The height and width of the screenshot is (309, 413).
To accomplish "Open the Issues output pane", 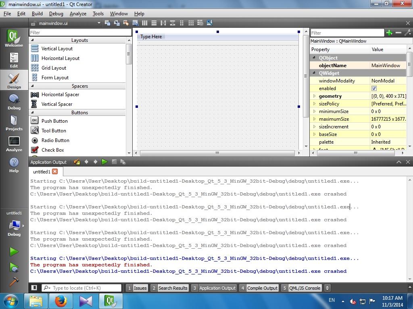I will tap(137, 288).
